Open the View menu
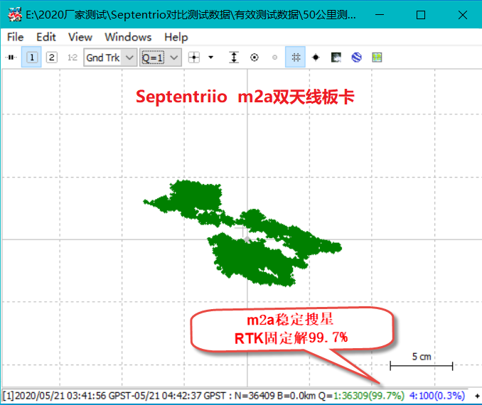 click(x=80, y=37)
